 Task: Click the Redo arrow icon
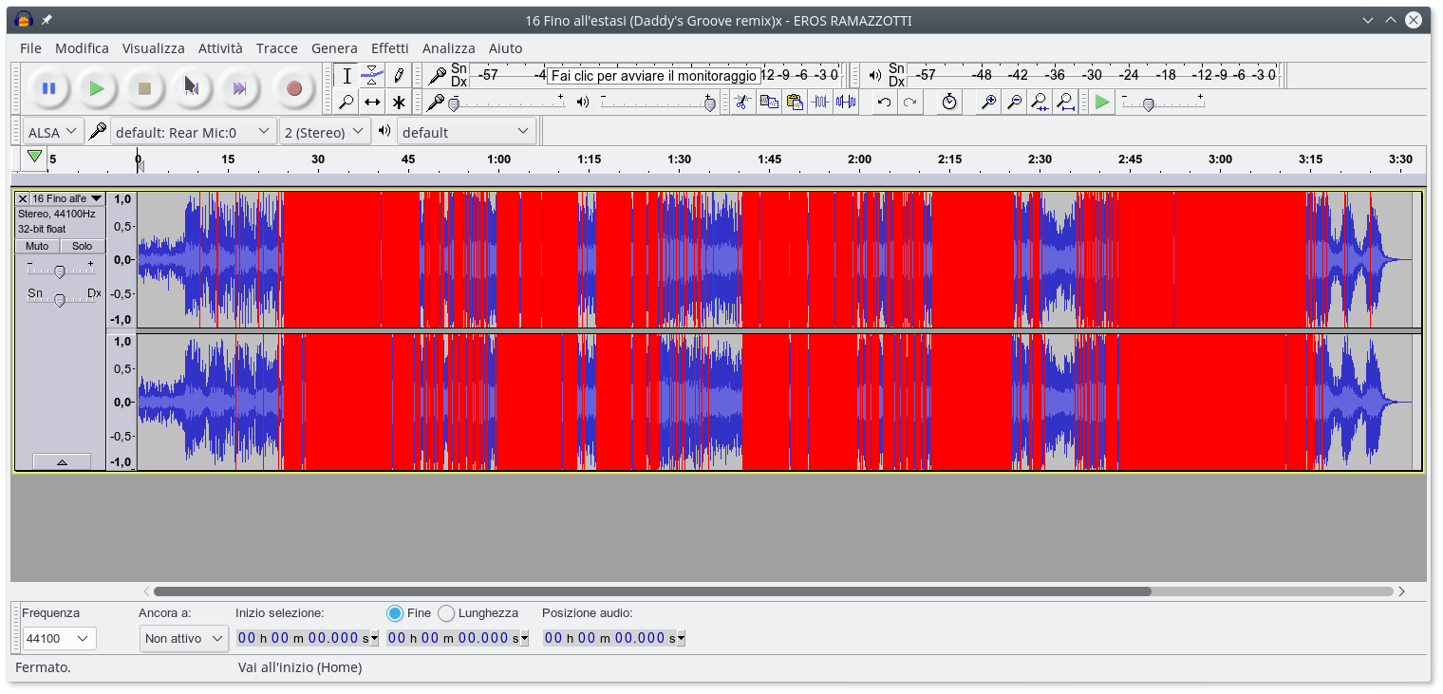pyautogui.click(x=910, y=102)
